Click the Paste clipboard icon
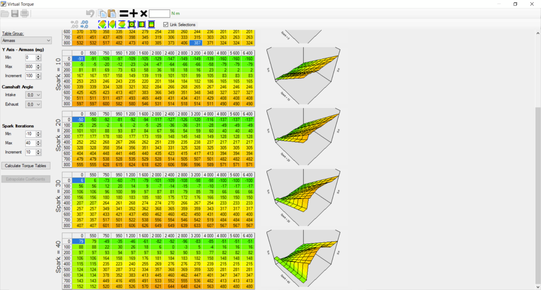Screen dimensions: 541x290 click(111, 14)
